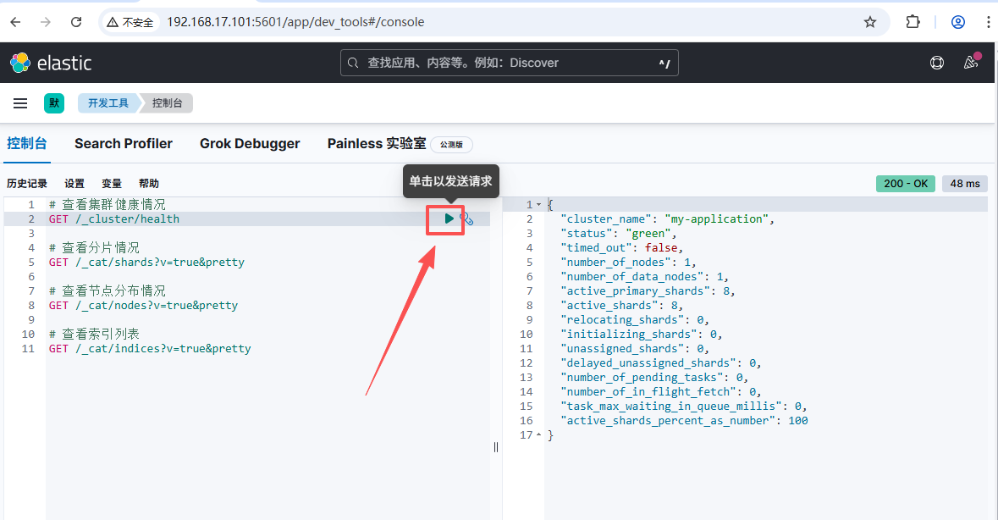
Task: Open the browser extensions puzzle icon
Action: (x=913, y=22)
